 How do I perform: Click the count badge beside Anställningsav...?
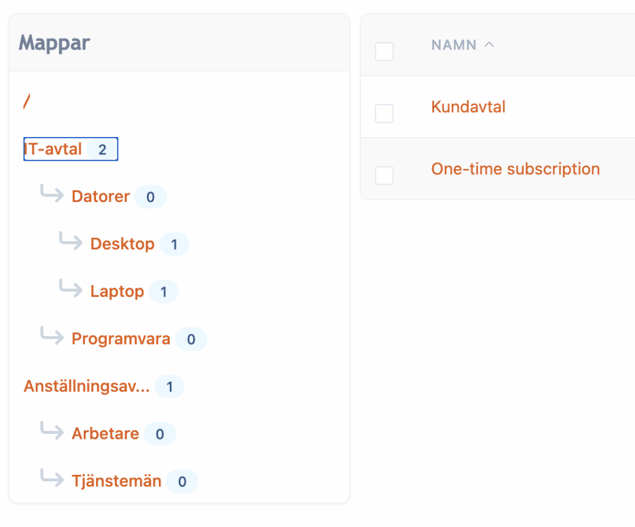pyautogui.click(x=170, y=387)
